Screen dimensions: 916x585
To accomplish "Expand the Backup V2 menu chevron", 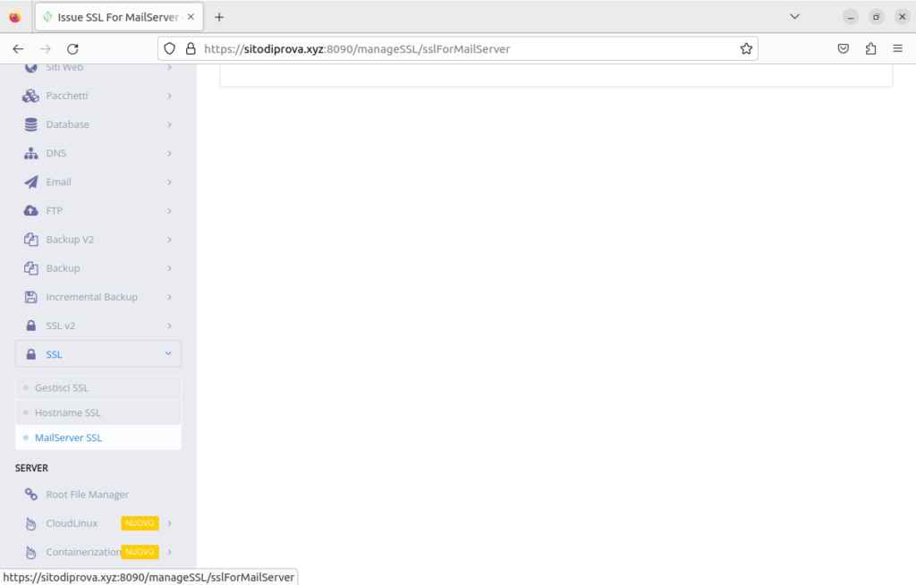I will (x=169, y=239).
